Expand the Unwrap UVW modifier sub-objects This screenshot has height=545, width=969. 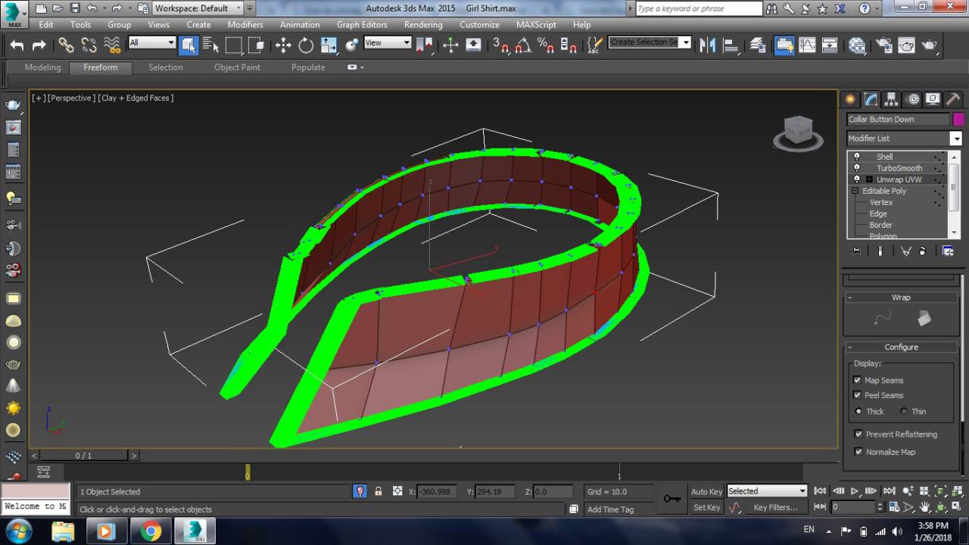pos(869,179)
